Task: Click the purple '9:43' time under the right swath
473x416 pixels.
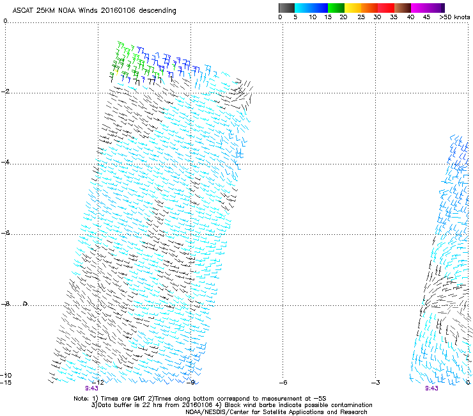Action: point(431,388)
